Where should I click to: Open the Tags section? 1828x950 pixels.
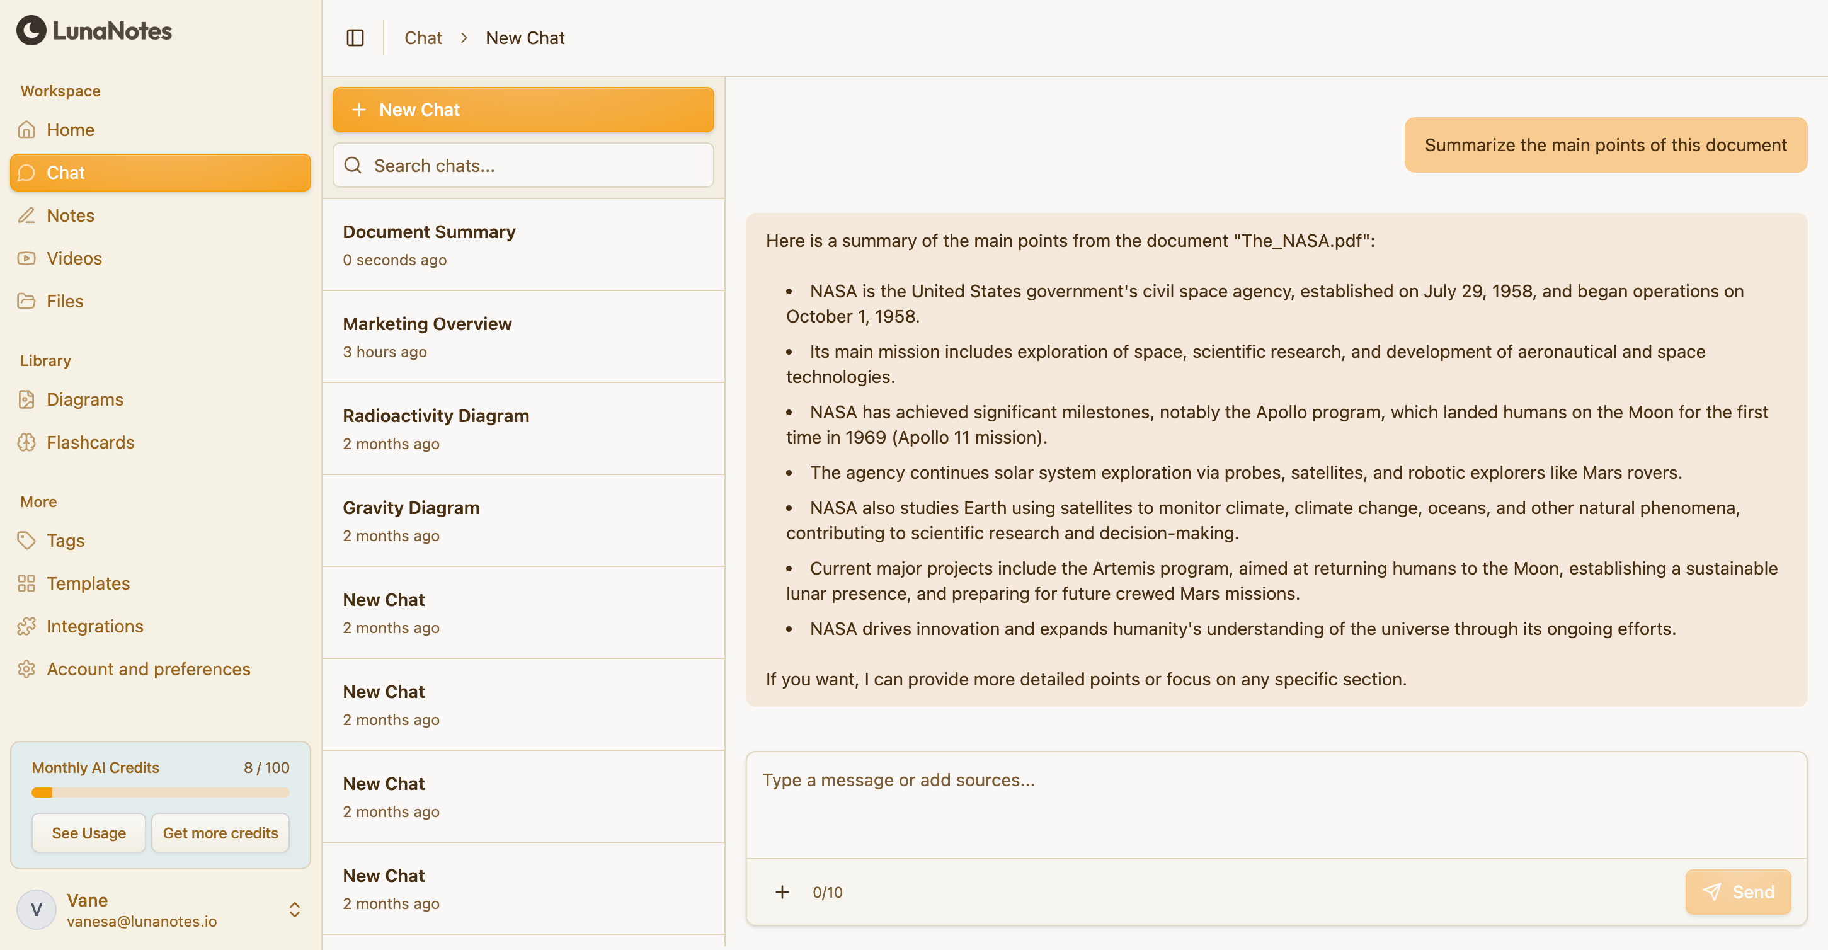66,541
